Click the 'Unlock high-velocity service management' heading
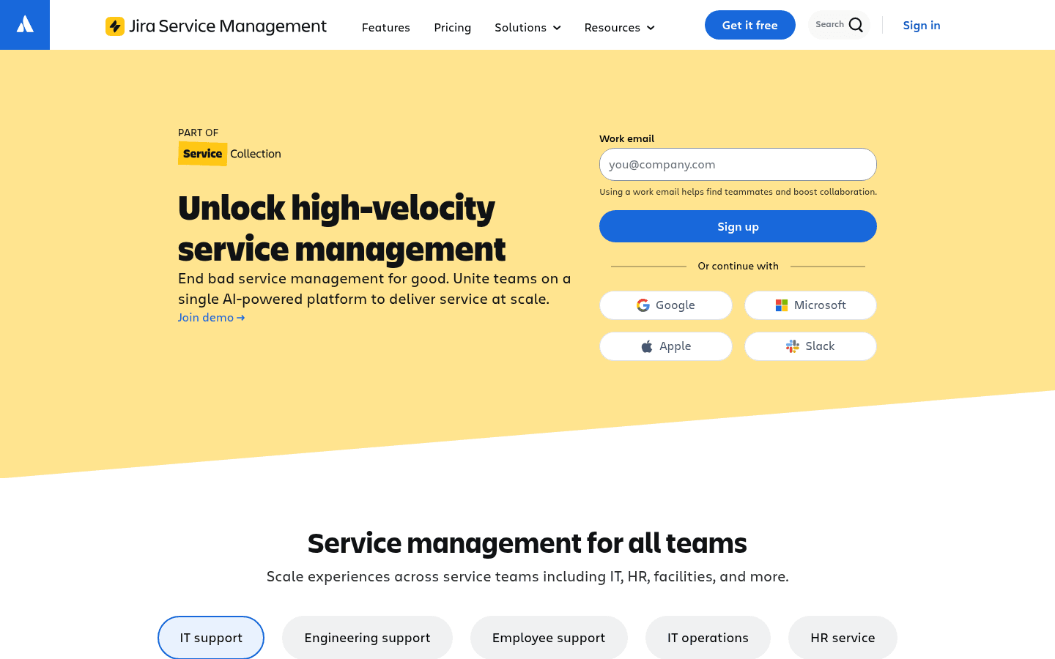The height and width of the screenshot is (659, 1055). coord(341,228)
